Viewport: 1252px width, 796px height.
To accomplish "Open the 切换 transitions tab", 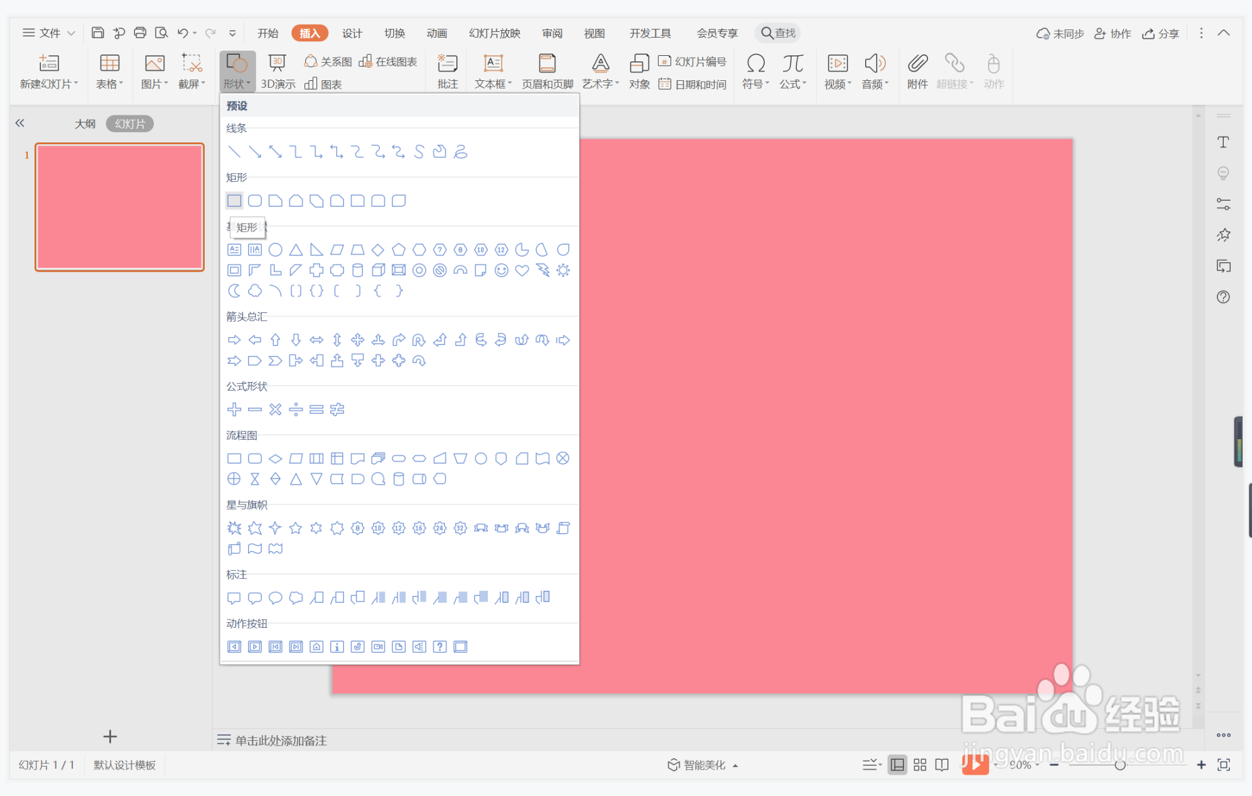I will [395, 33].
